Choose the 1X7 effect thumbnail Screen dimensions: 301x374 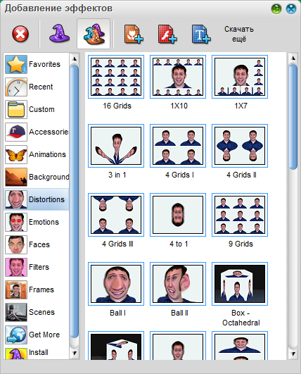(x=240, y=77)
